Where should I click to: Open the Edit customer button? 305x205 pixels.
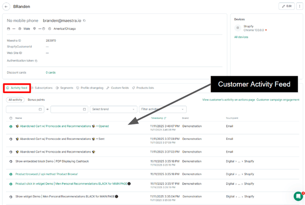[287, 6]
